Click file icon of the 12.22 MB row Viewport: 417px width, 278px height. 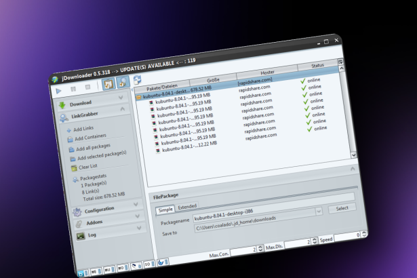(158, 151)
